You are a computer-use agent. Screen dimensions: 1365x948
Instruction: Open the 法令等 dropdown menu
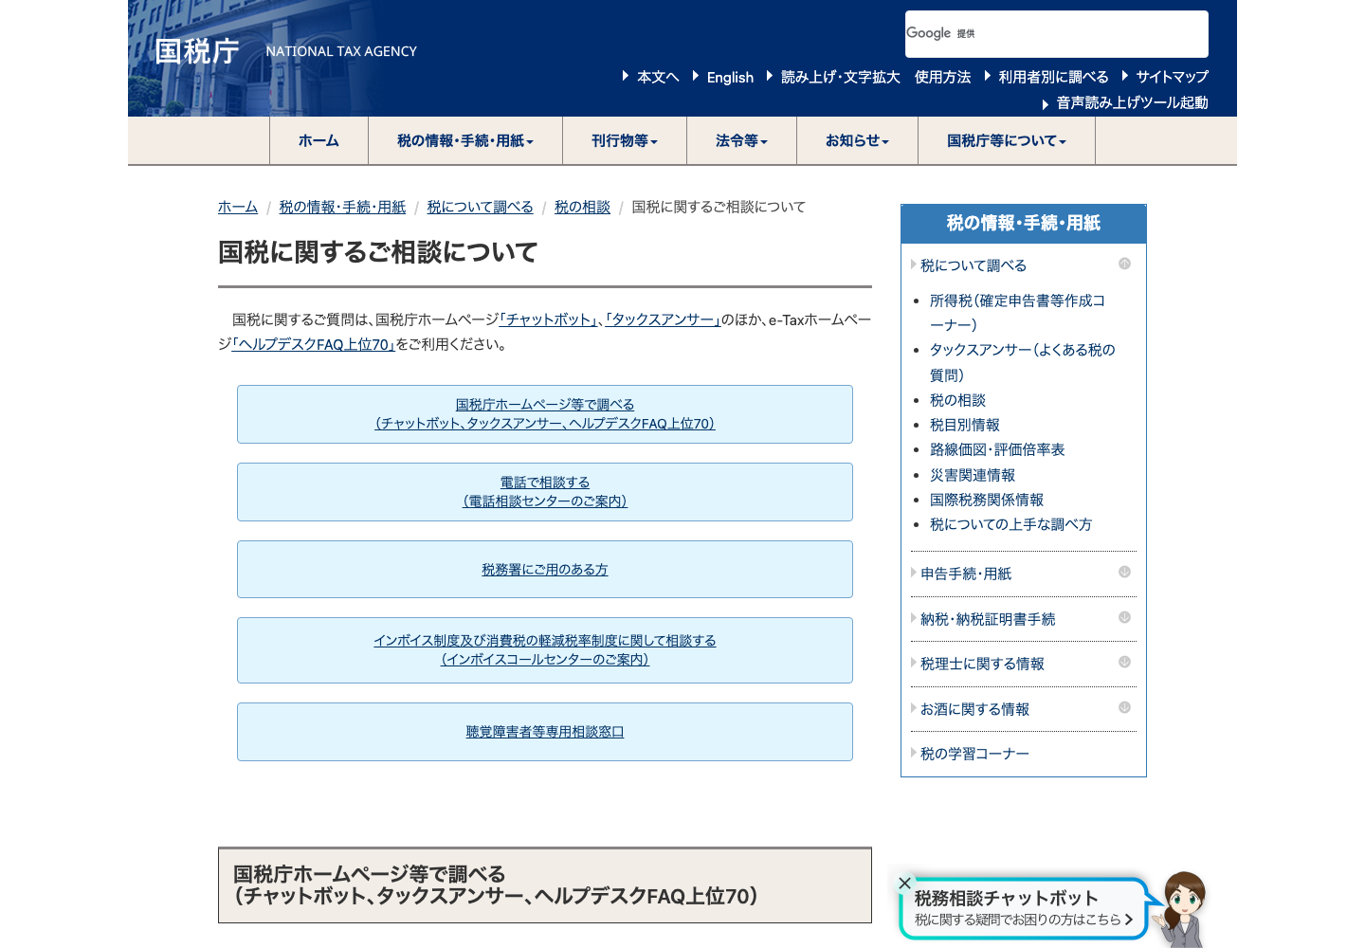[741, 140]
